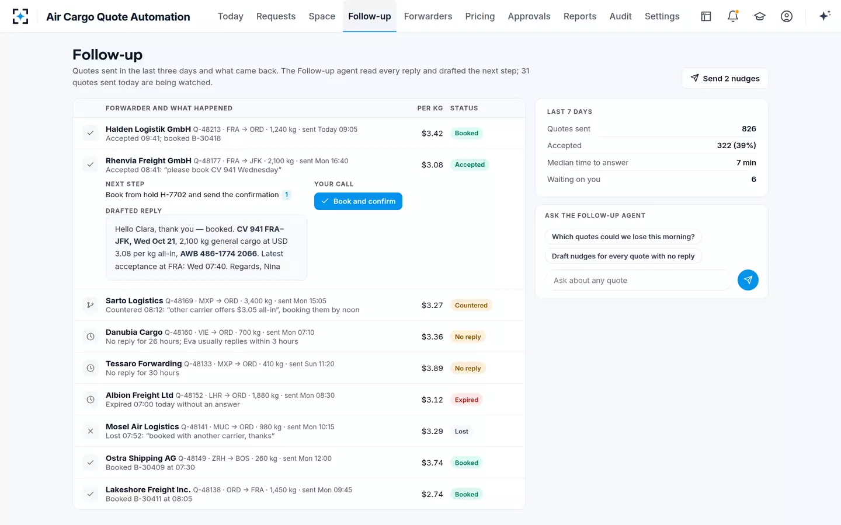The width and height of the screenshot is (841, 525).
Task: Open the Space tab
Action: (322, 16)
